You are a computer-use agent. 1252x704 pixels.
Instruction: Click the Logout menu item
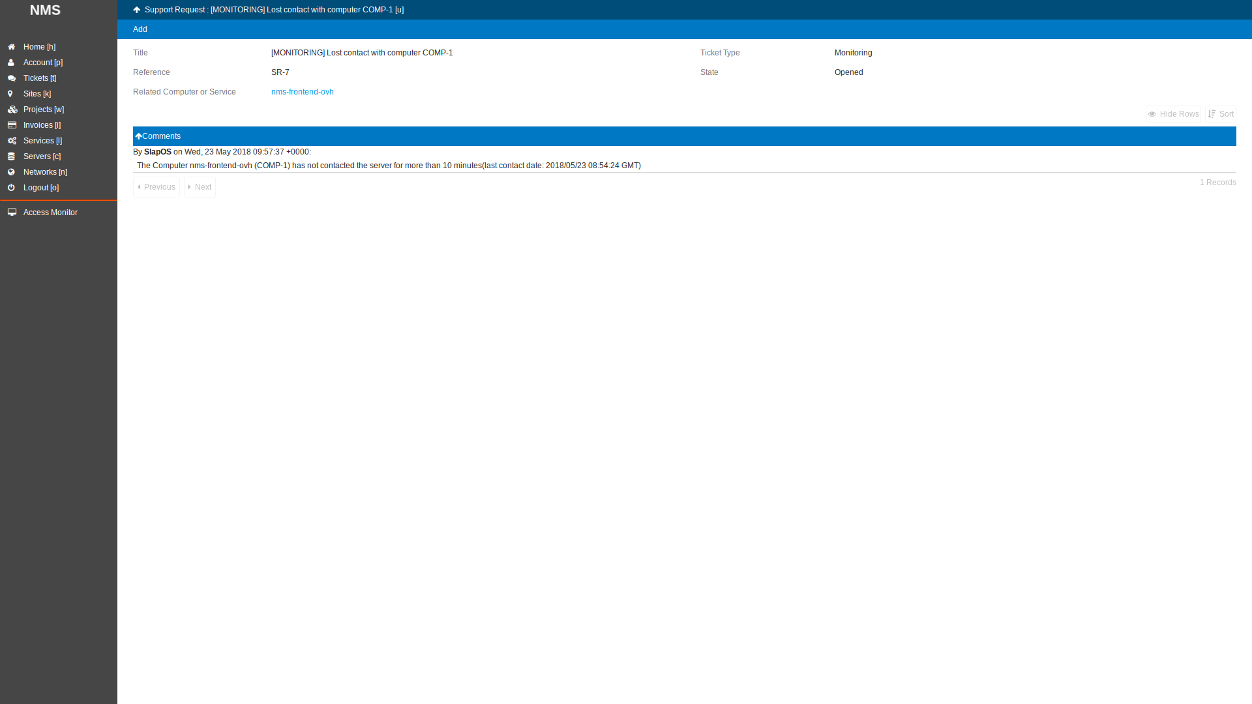tap(41, 187)
